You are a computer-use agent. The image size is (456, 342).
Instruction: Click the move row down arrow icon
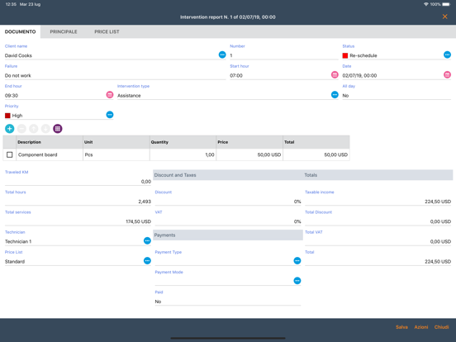[45, 129]
